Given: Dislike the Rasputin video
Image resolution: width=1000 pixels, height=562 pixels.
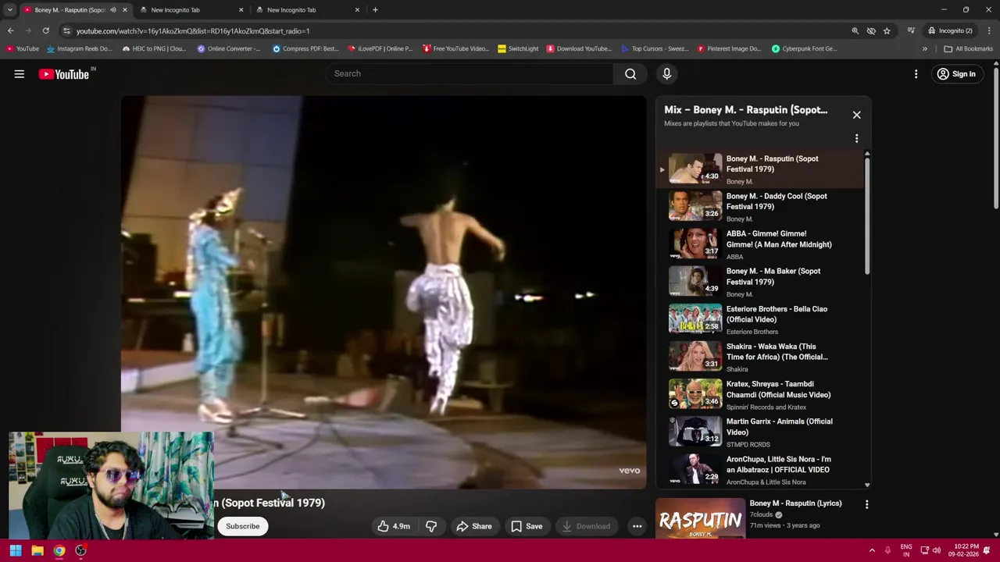Looking at the screenshot, I should pyautogui.click(x=431, y=526).
